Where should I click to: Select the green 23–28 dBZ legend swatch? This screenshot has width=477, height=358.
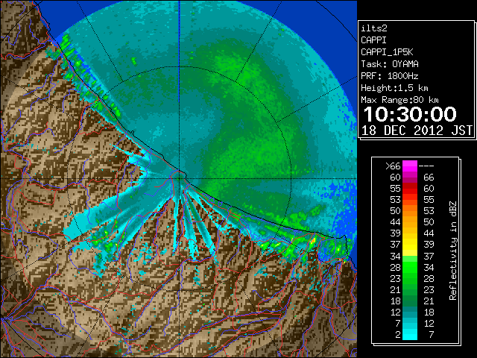[x=410, y=278]
